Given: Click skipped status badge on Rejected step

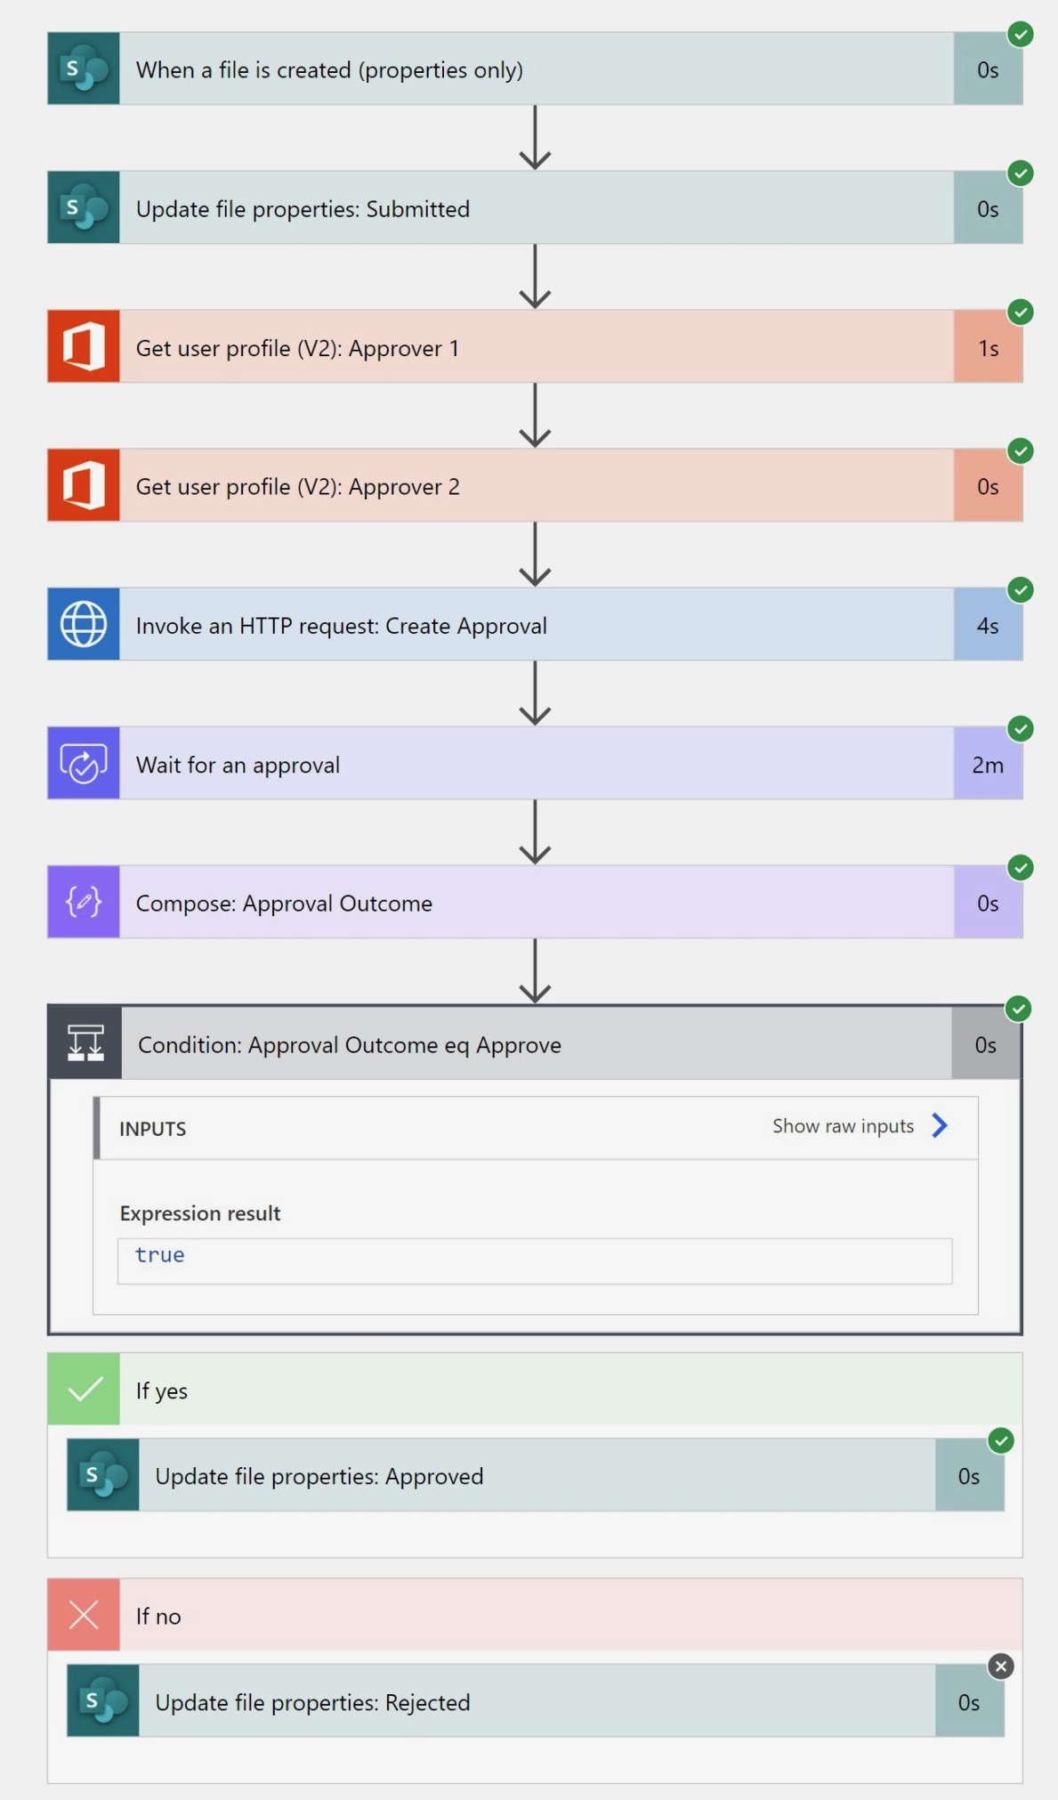Looking at the screenshot, I should (1001, 1666).
